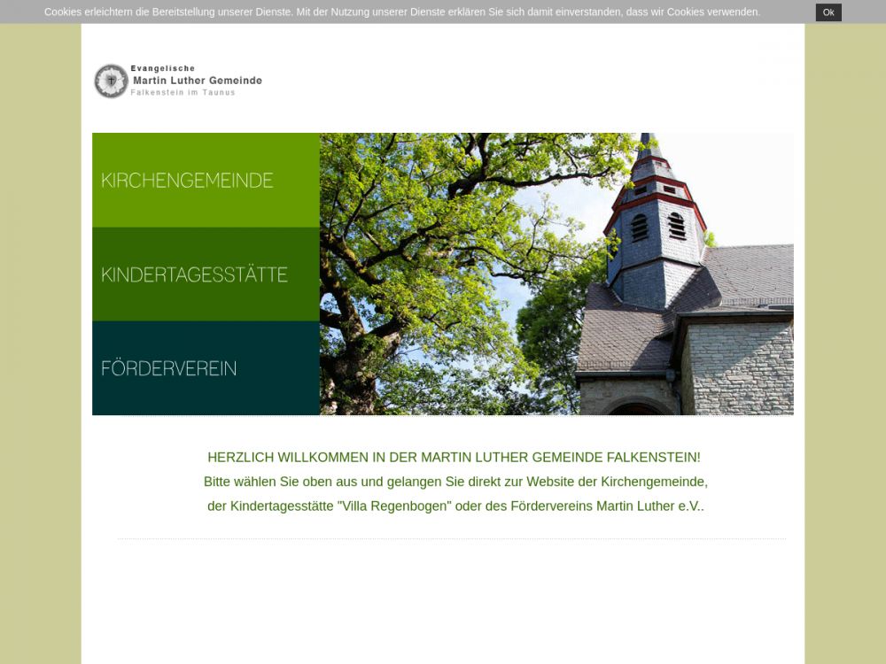The width and height of the screenshot is (886, 664).
Task: Click the Luther rose logo emblem
Action: tap(111, 81)
